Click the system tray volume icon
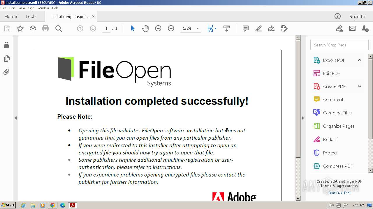Screen dimensions: 373x209 (x=331, y=205)
